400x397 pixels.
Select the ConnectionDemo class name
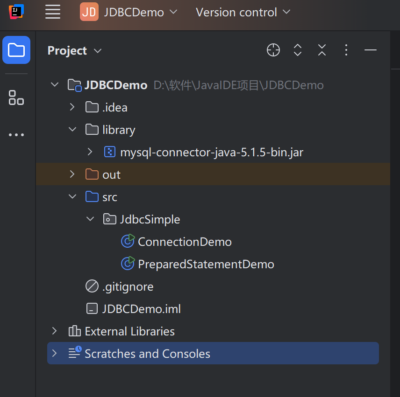click(x=185, y=242)
